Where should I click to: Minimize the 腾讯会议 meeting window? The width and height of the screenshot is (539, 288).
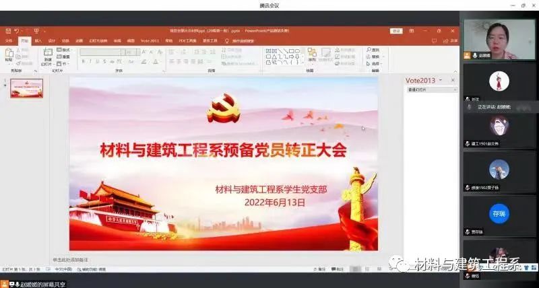point(513,5)
